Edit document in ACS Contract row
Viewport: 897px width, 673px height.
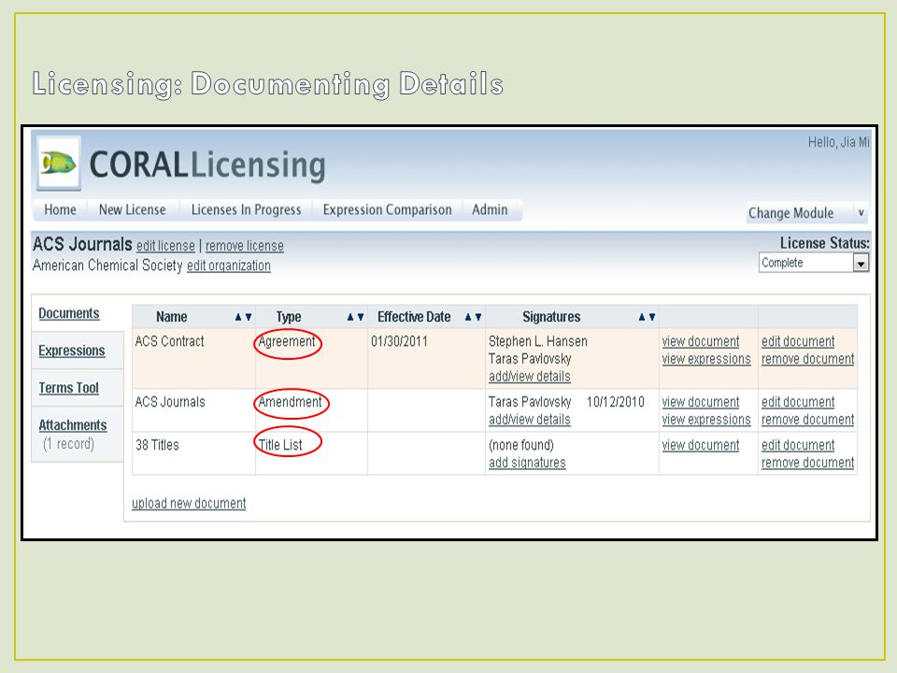[x=797, y=342]
